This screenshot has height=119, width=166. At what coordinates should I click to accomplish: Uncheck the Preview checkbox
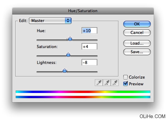(125, 84)
